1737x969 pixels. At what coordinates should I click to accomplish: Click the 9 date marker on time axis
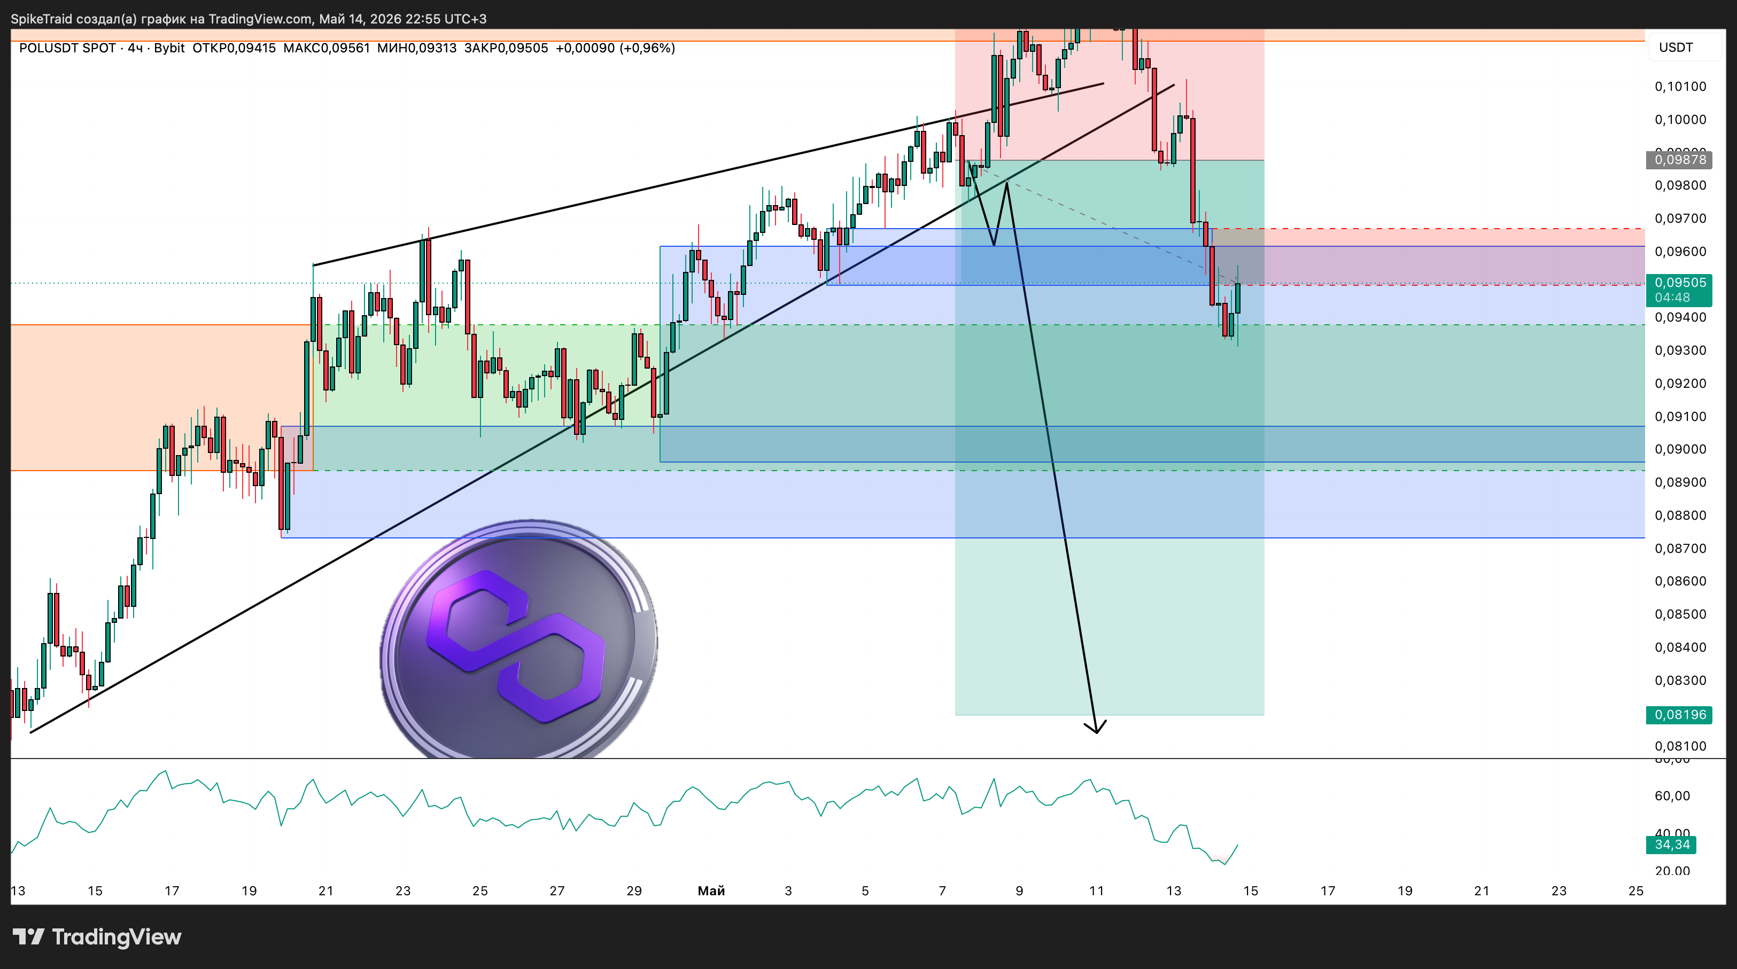tap(1020, 891)
